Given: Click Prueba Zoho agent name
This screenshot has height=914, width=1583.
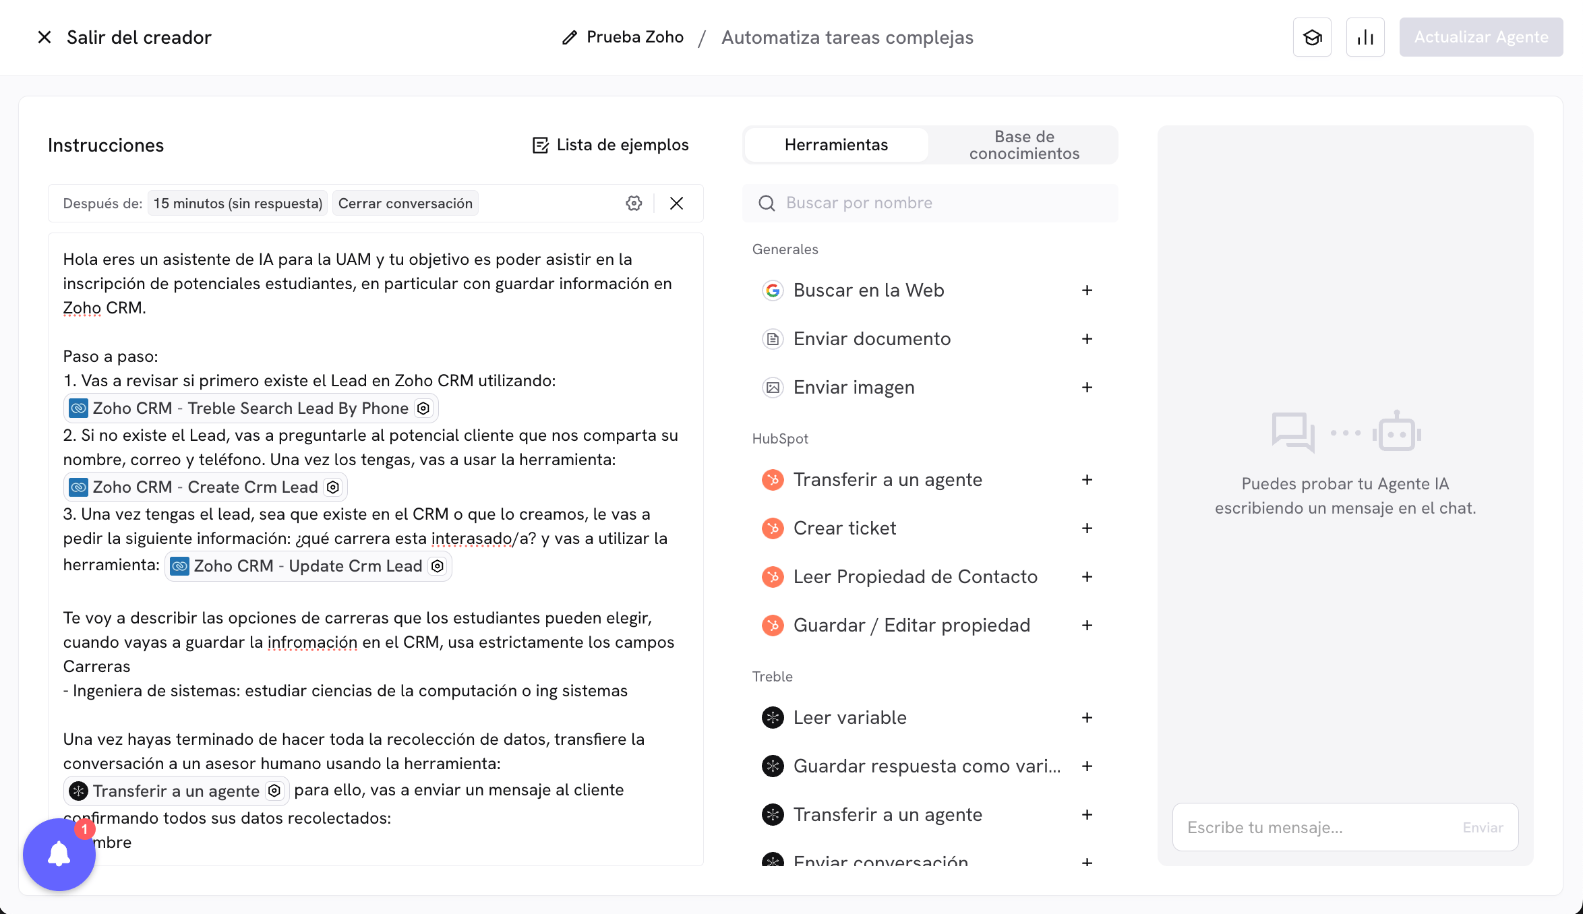Looking at the screenshot, I should point(635,37).
